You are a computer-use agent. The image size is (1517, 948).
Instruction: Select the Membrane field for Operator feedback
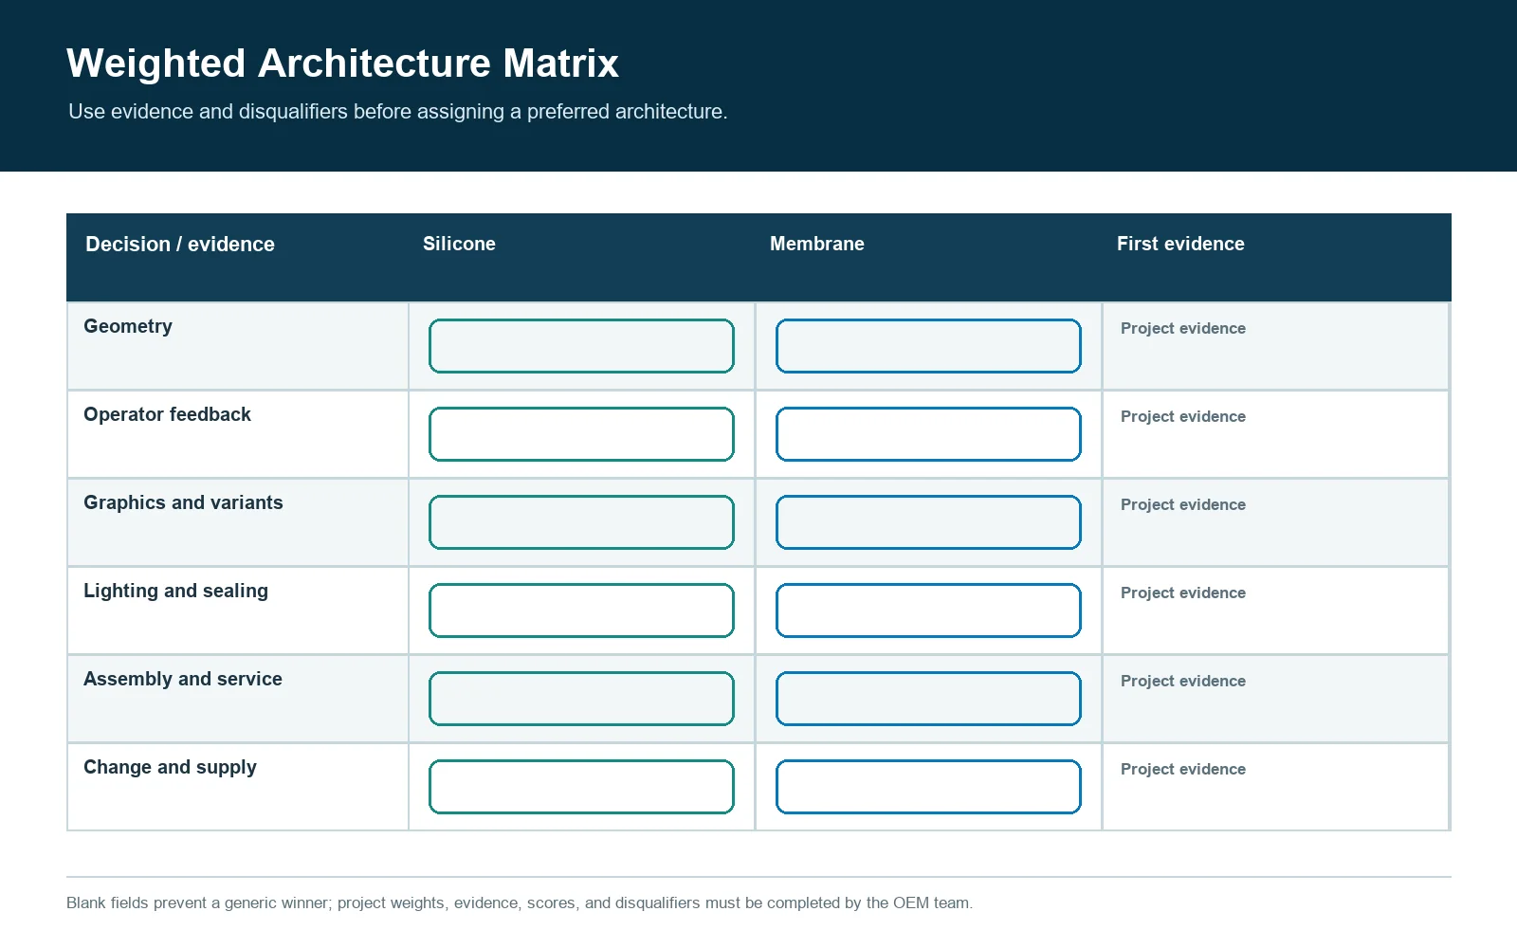coord(928,434)
